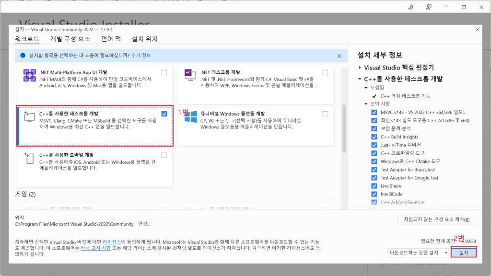Click 변경... link to change location
491x276 pixels.
coord(144,224)
